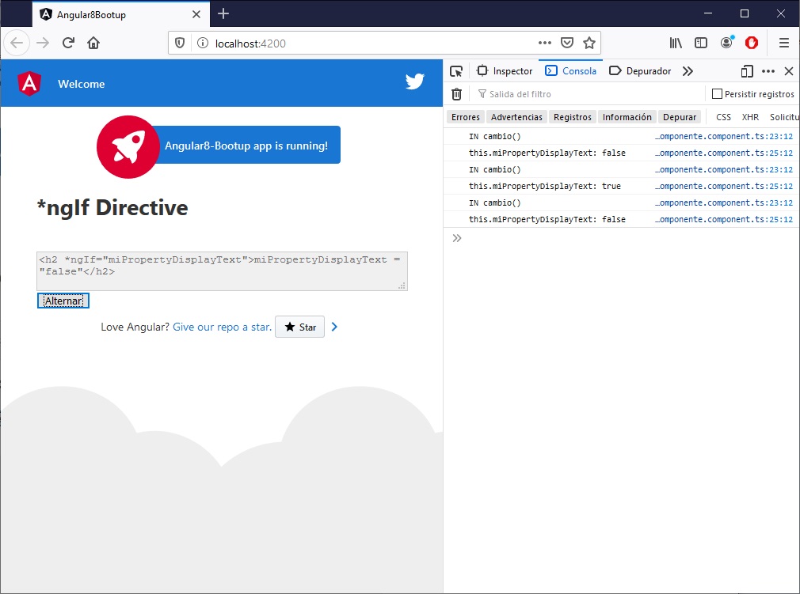Click the shield icon in the address bar

181,43
